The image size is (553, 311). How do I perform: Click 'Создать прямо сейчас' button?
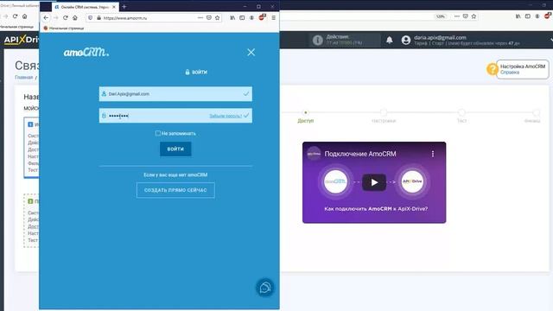point(175,190)
